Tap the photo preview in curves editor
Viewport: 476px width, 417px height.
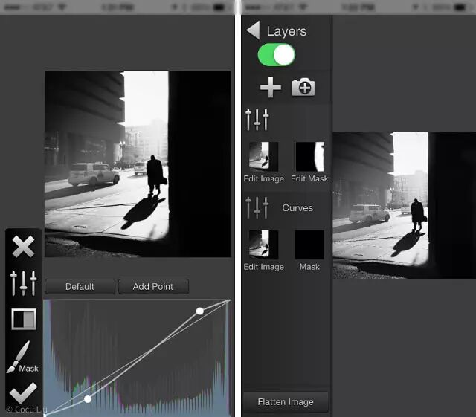(x=138, y=164)
